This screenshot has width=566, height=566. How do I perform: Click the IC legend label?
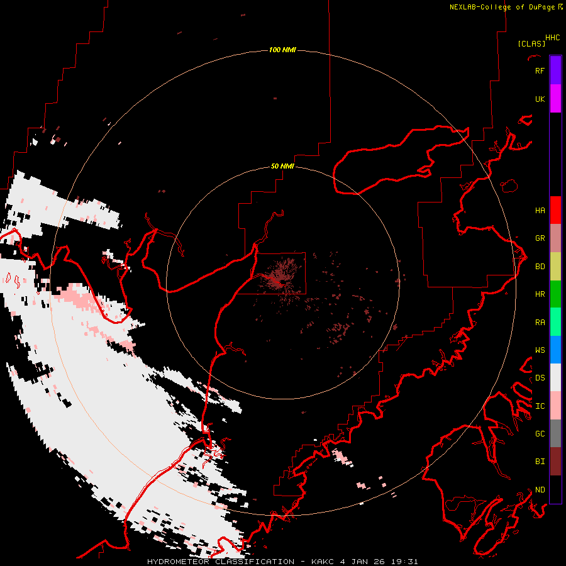[x=540, y=406]
